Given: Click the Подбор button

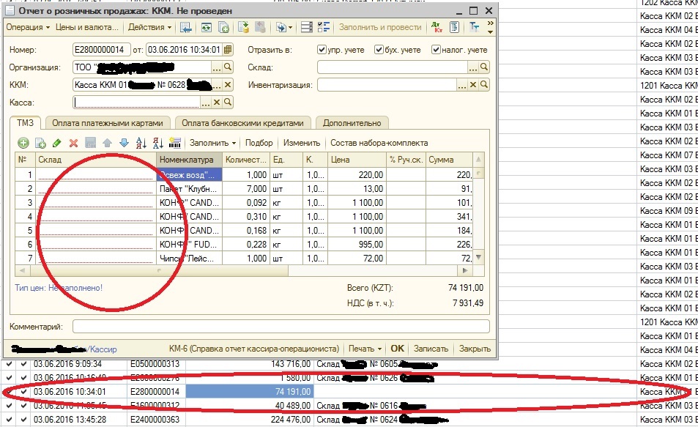Looking at the screenshot, I should (x=259, y=143).
